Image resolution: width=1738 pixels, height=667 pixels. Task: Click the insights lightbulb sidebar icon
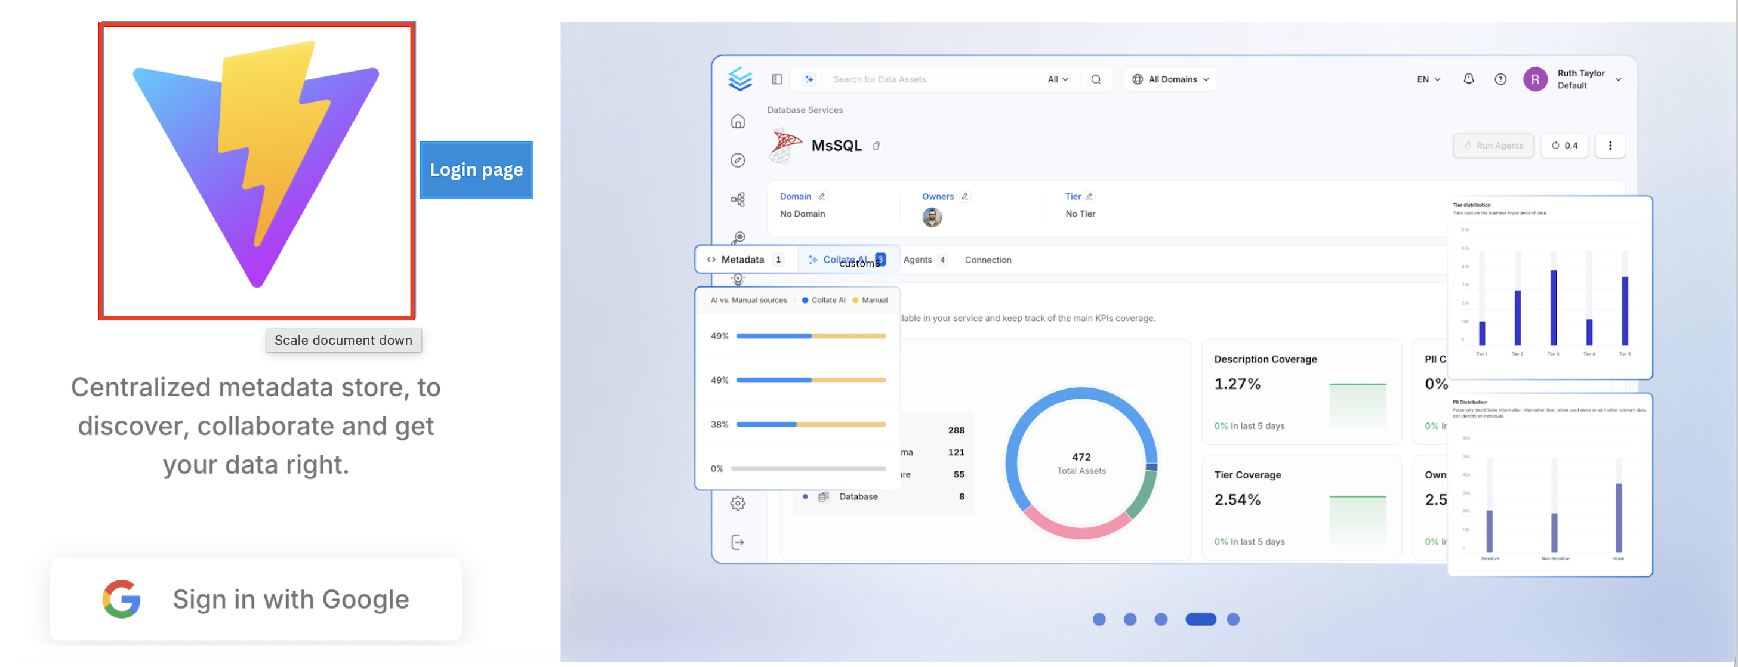738,279
